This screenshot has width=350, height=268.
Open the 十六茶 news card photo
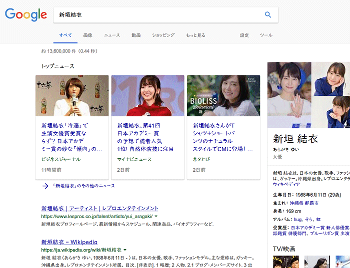[x=72, y=96]
